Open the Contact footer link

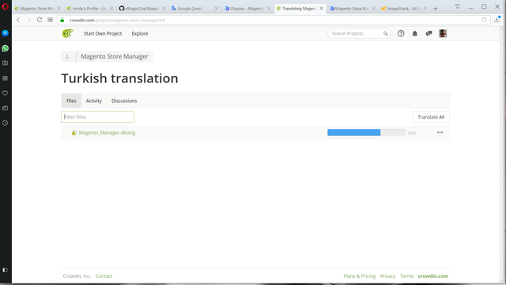coord(104,276)
